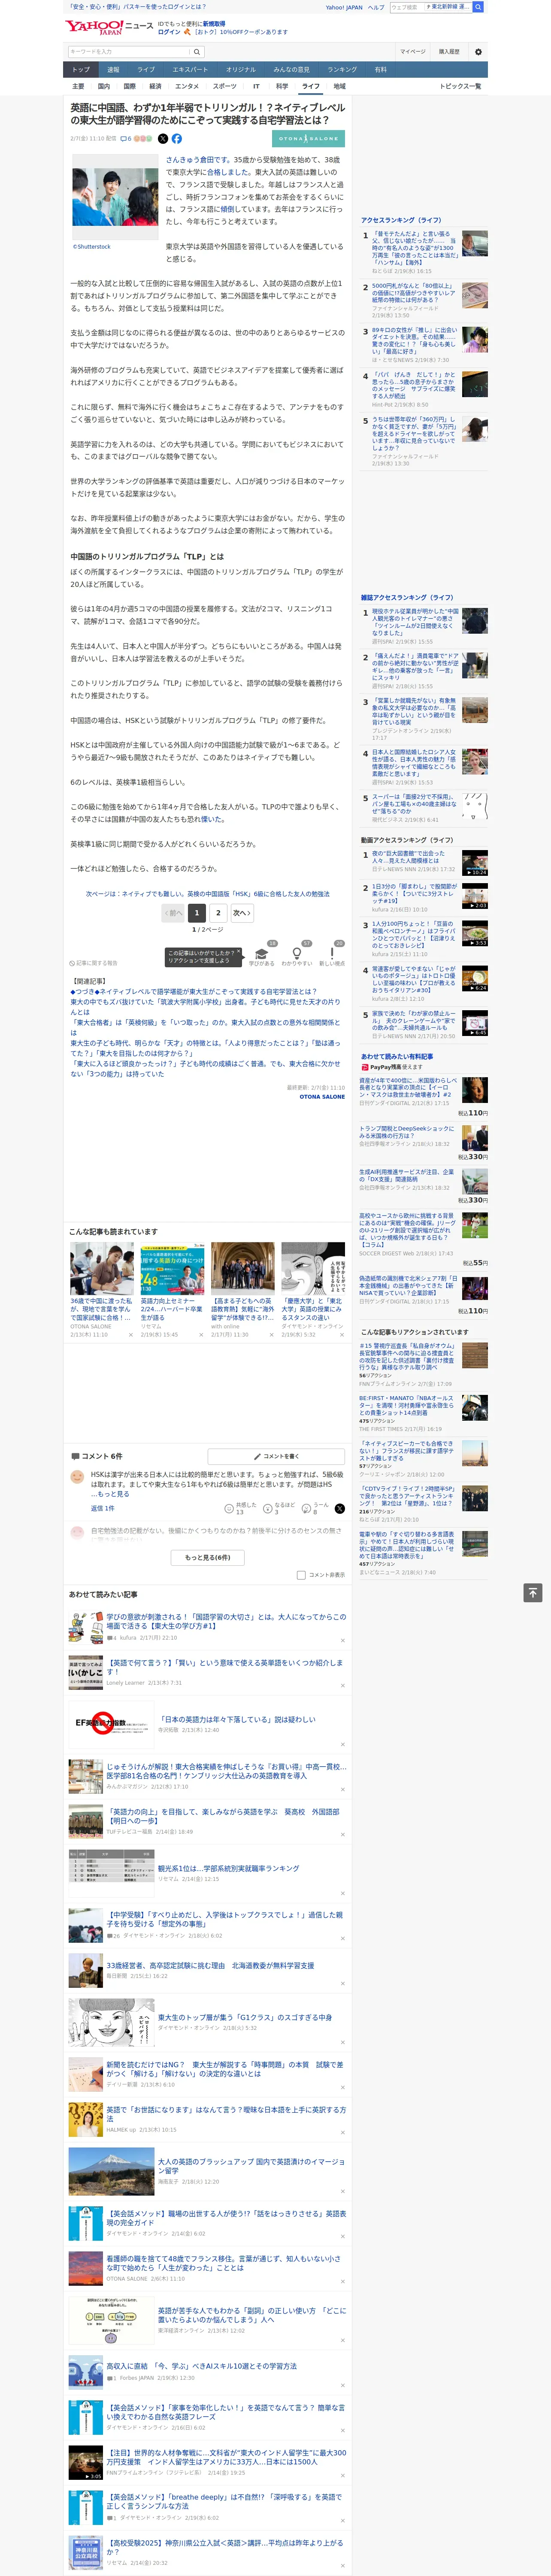Share article on Facebook icon
The image size is (551, 2576).
pyautogui.click(x=177, y=139)
